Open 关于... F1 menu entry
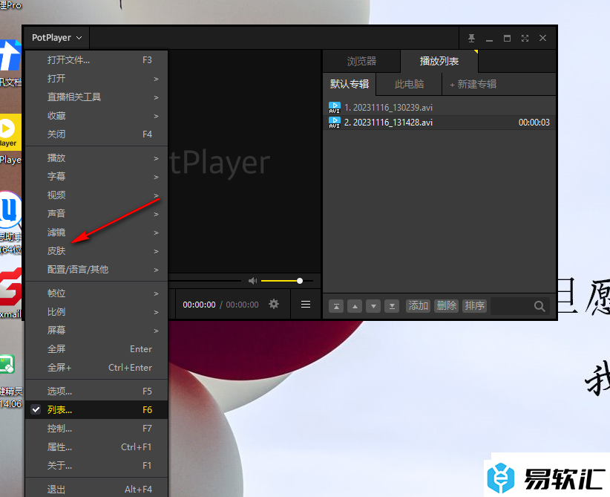The image size is (610, 497). click(96, 466)
